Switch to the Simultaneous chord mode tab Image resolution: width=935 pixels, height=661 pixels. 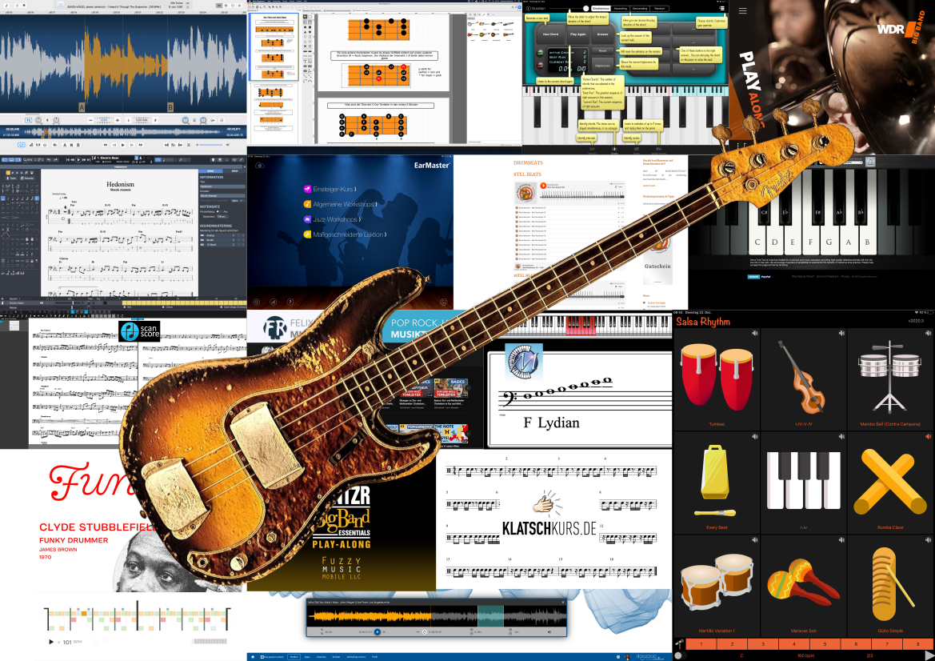[601, 8]
